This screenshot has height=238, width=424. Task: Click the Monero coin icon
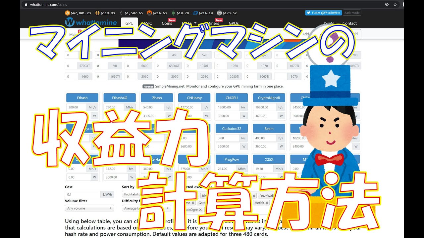point(149,13)
